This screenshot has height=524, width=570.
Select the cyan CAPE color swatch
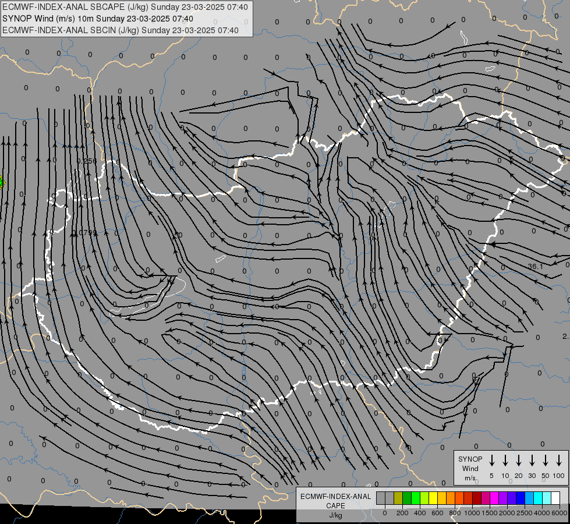[x=539, y=498]
